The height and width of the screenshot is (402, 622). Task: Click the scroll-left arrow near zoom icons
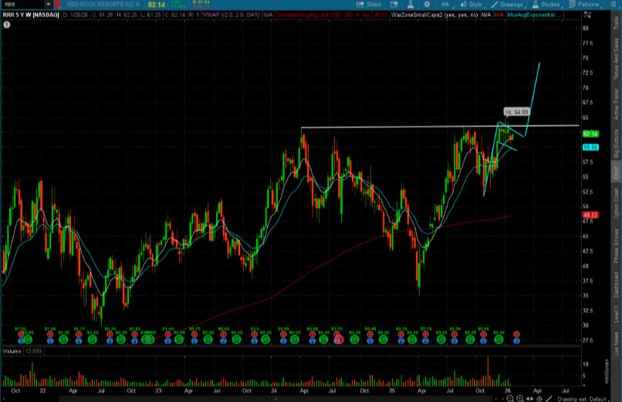tap(497, 399)
